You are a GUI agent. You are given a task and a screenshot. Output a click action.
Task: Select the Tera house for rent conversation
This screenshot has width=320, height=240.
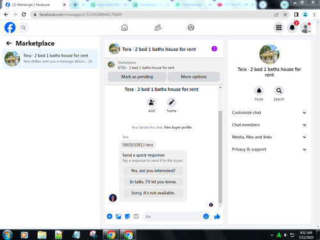(x=50, y=58)
